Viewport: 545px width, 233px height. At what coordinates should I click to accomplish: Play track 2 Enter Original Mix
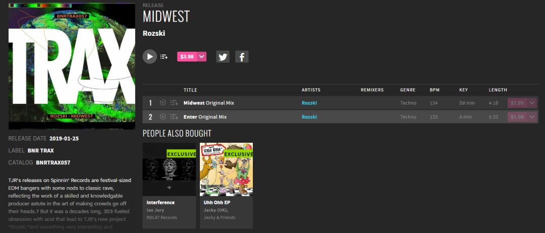point(162,116)
